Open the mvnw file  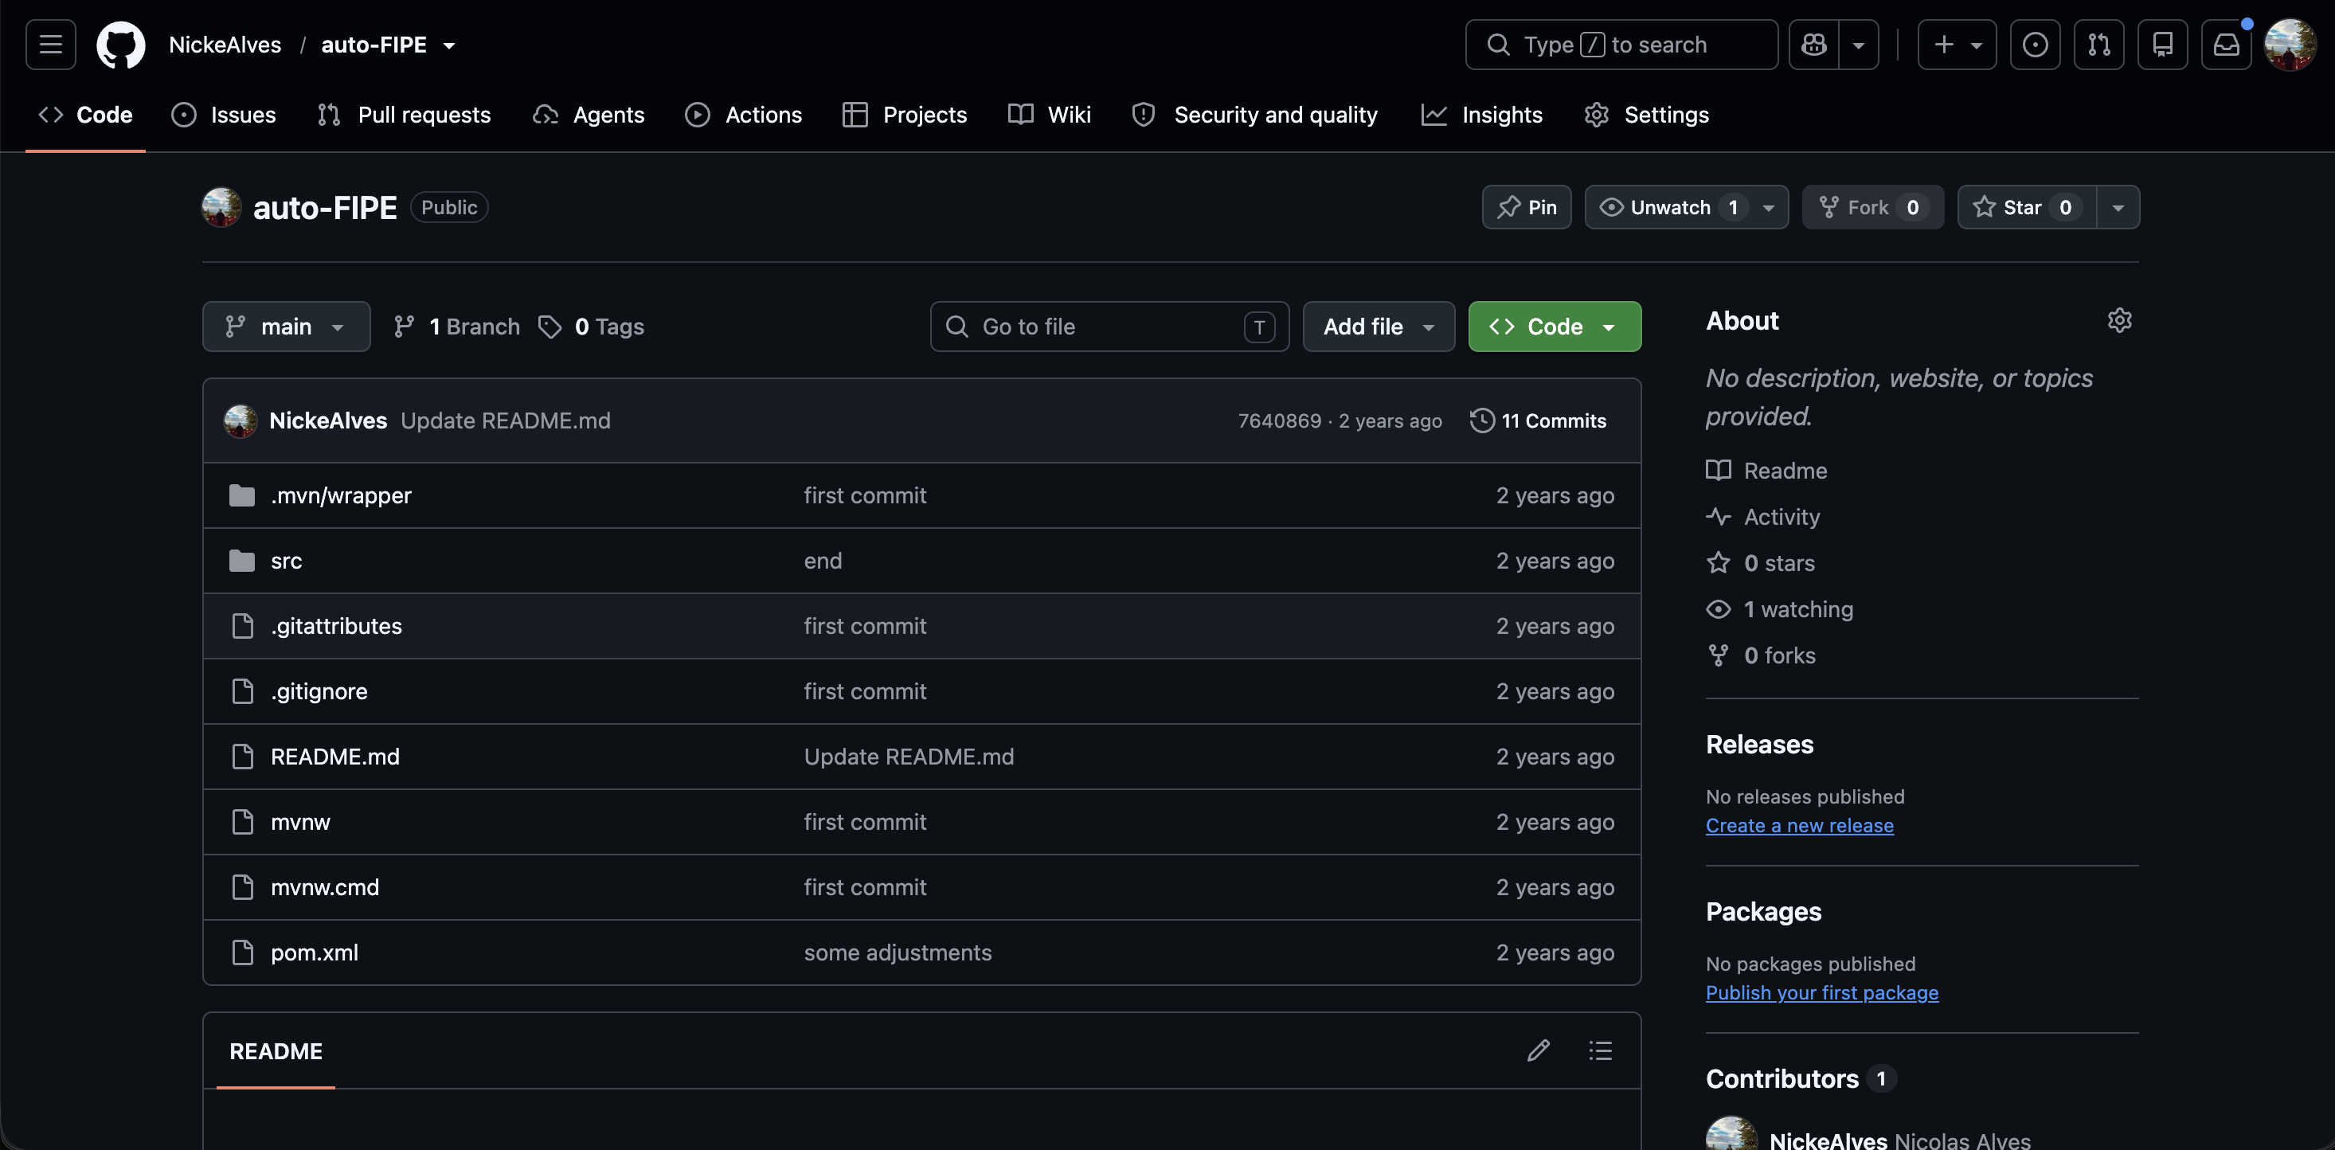point(300,822)
